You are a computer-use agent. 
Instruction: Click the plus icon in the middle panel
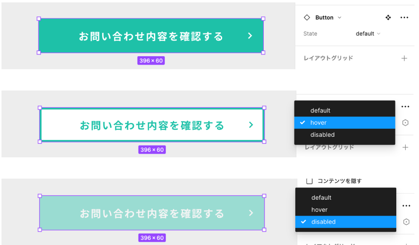(x=405, y=147)
